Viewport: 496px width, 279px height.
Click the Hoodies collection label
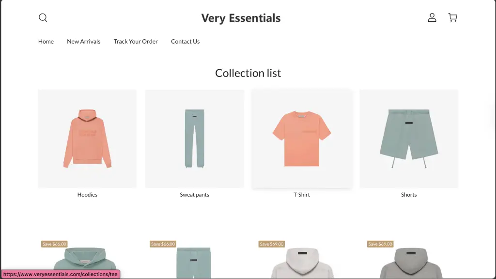87,195
